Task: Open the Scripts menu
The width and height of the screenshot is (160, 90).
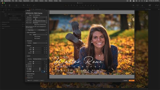Action: (56, 1)
